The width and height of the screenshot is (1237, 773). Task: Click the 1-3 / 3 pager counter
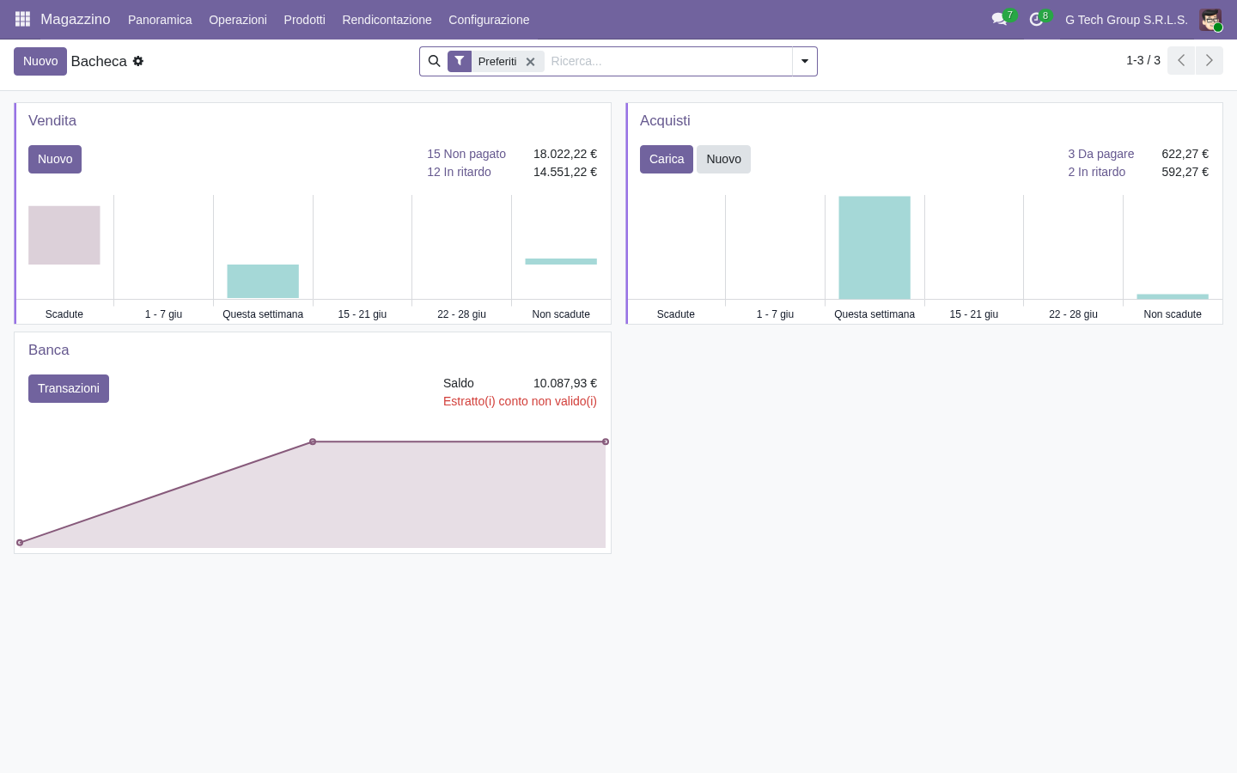click(1143, 60)
